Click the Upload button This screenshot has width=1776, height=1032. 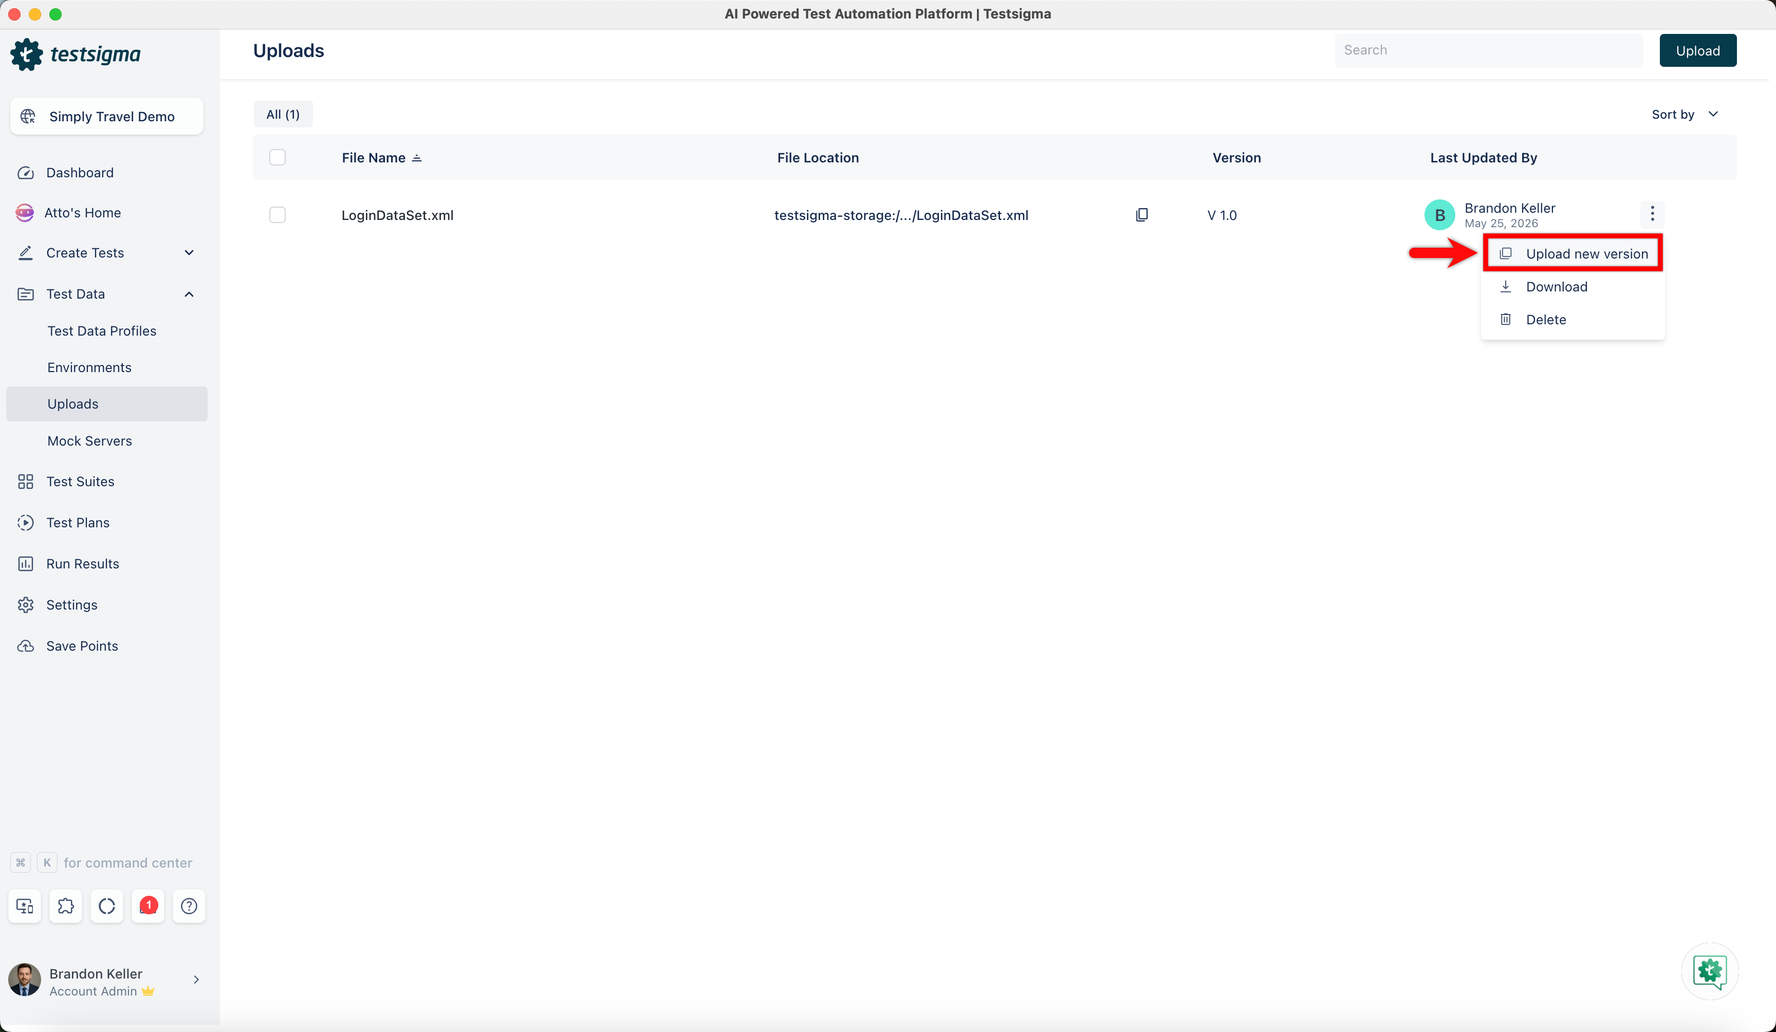coord(1698,51)
